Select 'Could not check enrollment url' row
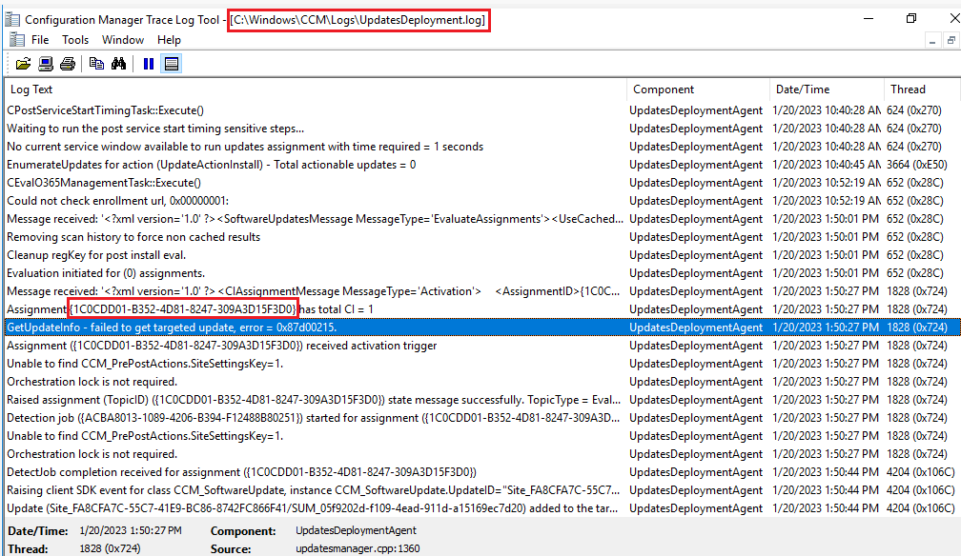Screen dimensions: 961x556 [480, 201]
